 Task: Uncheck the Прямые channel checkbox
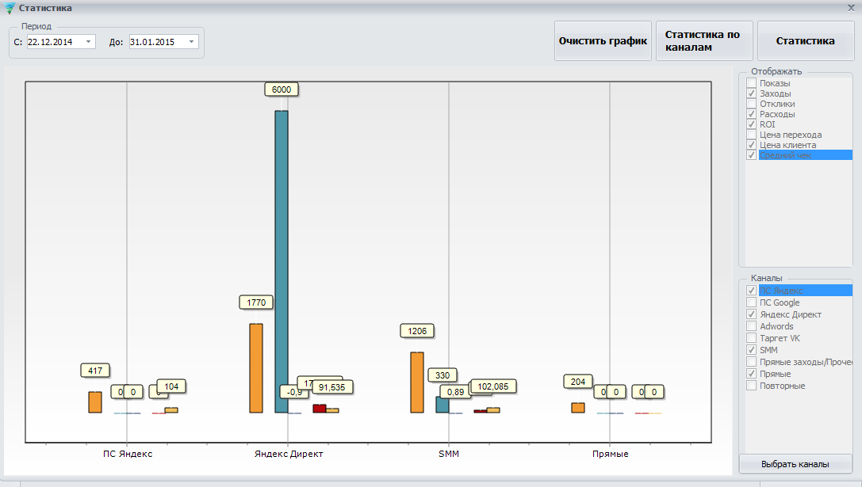[752, 373]
